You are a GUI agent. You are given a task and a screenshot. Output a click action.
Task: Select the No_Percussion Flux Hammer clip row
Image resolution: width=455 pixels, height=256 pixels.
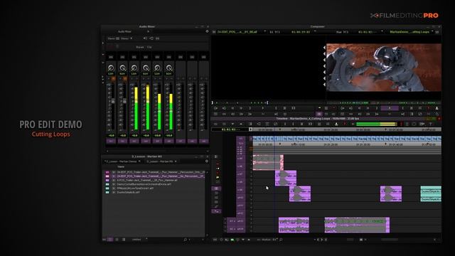(x=155, y=176)
